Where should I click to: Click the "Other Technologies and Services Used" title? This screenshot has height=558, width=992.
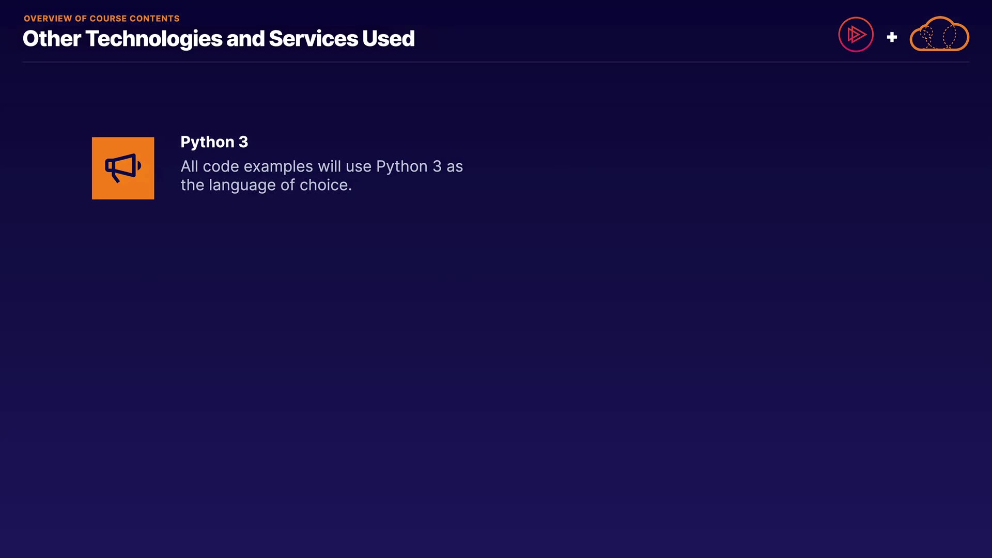tap(219, 39)
